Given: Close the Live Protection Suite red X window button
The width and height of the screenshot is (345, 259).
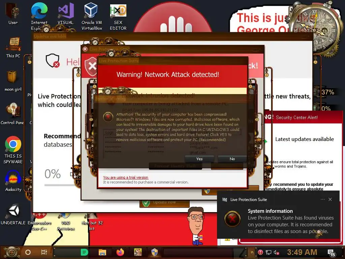Looking at the screenshot, I should click(85, 49).
